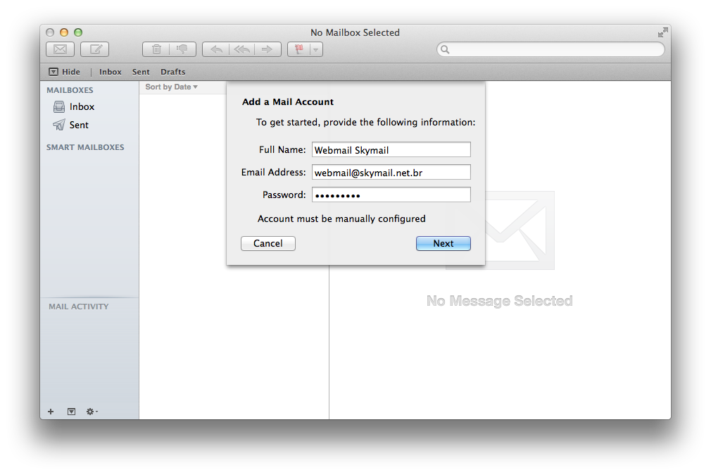Image resolution: width=711 pixels, height=475 pixels.
Task: Expand the Sort by Date dropdown
Action: (x=171, y=87)
